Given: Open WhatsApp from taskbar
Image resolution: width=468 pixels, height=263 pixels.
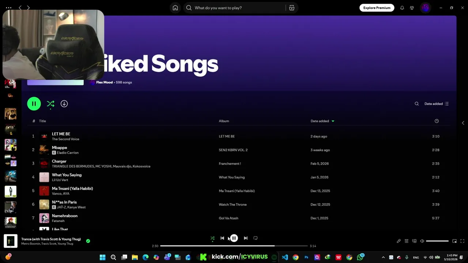Looking at the screenshot, I should [361, 257].
